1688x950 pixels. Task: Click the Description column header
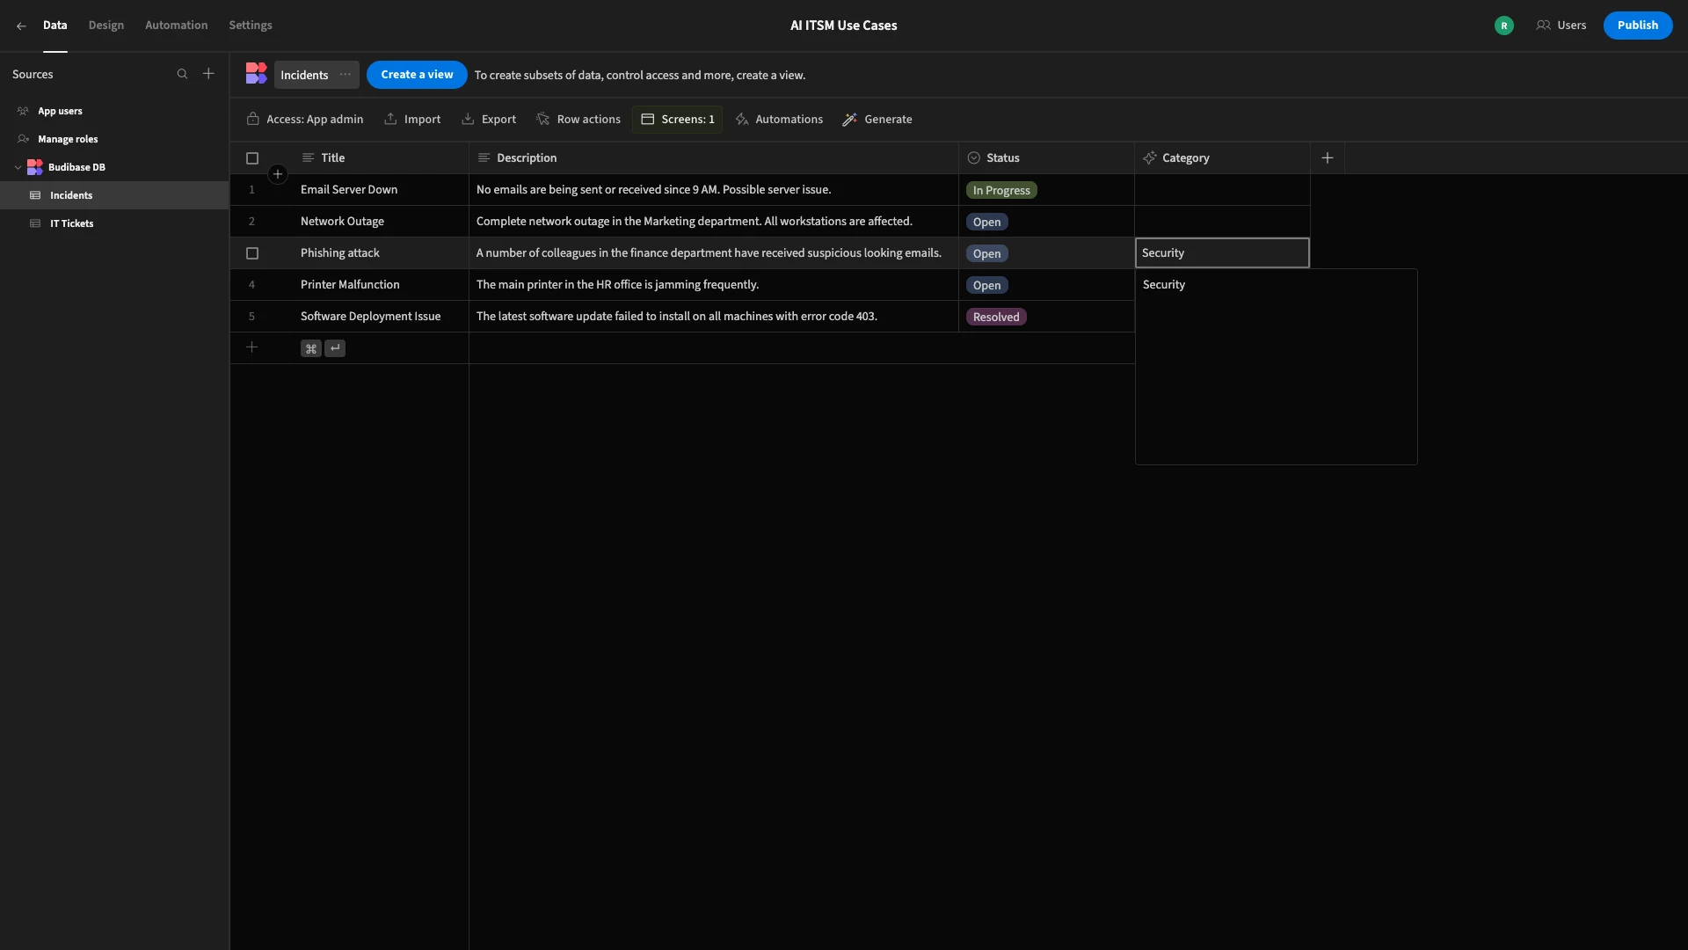click(x=714, y=158)
